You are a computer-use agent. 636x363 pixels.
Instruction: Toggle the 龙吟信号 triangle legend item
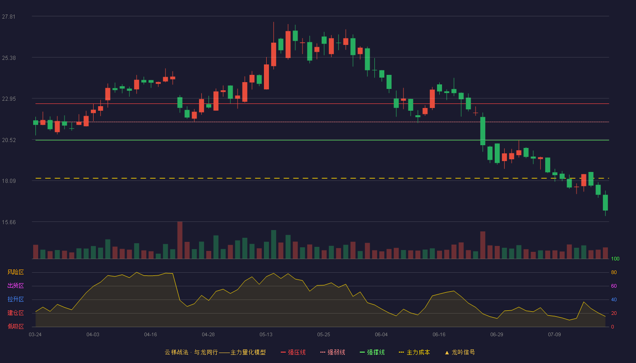460,352
